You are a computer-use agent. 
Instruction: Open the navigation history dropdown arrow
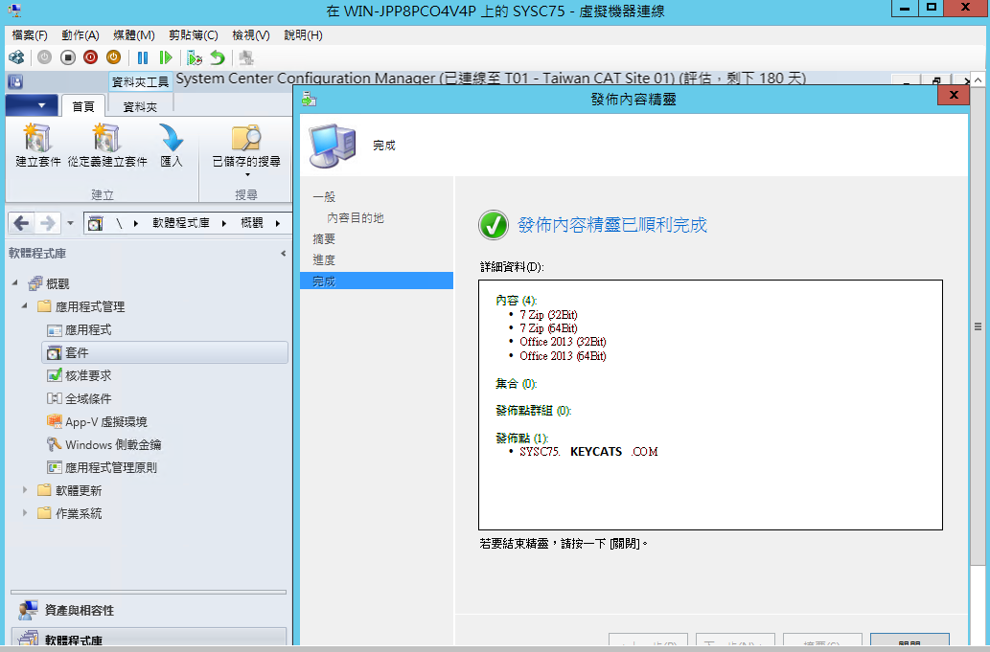pyautogui.click(x=70, y=222)
